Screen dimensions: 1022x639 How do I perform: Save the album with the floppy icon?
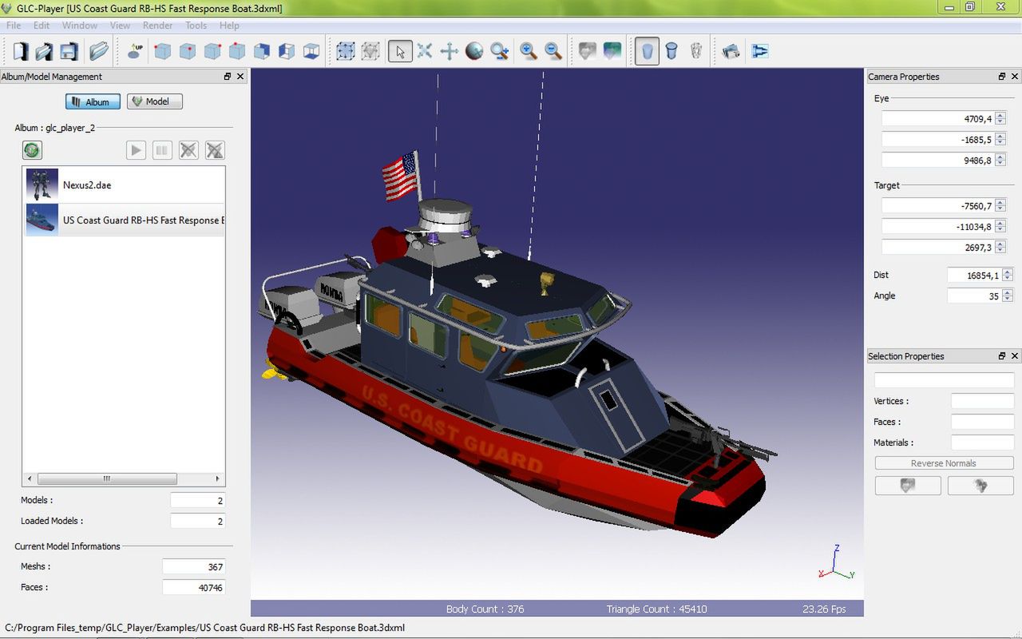[69, 52]
